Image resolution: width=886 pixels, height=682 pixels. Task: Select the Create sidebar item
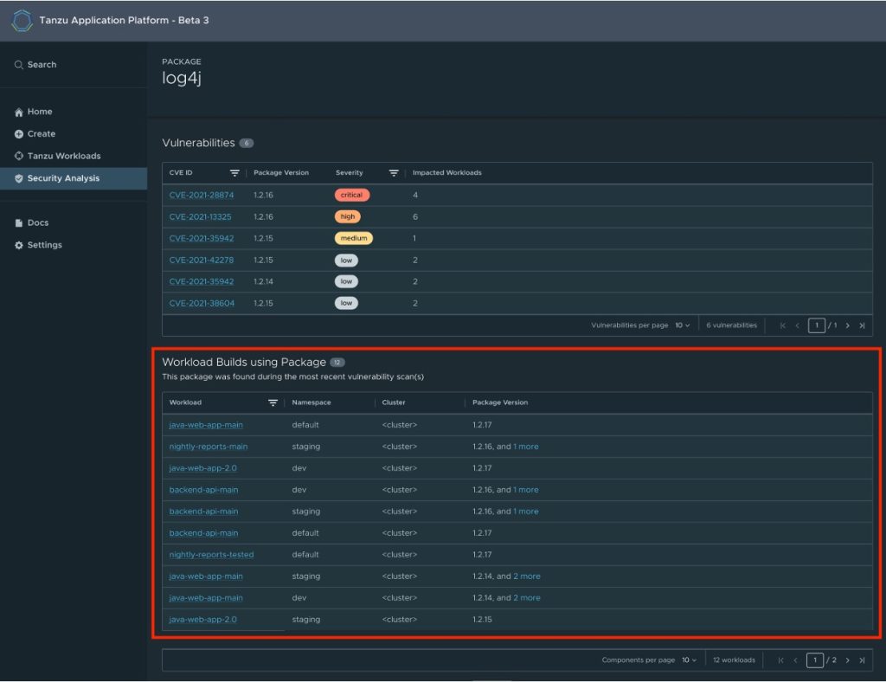click(x=41, y=134)
